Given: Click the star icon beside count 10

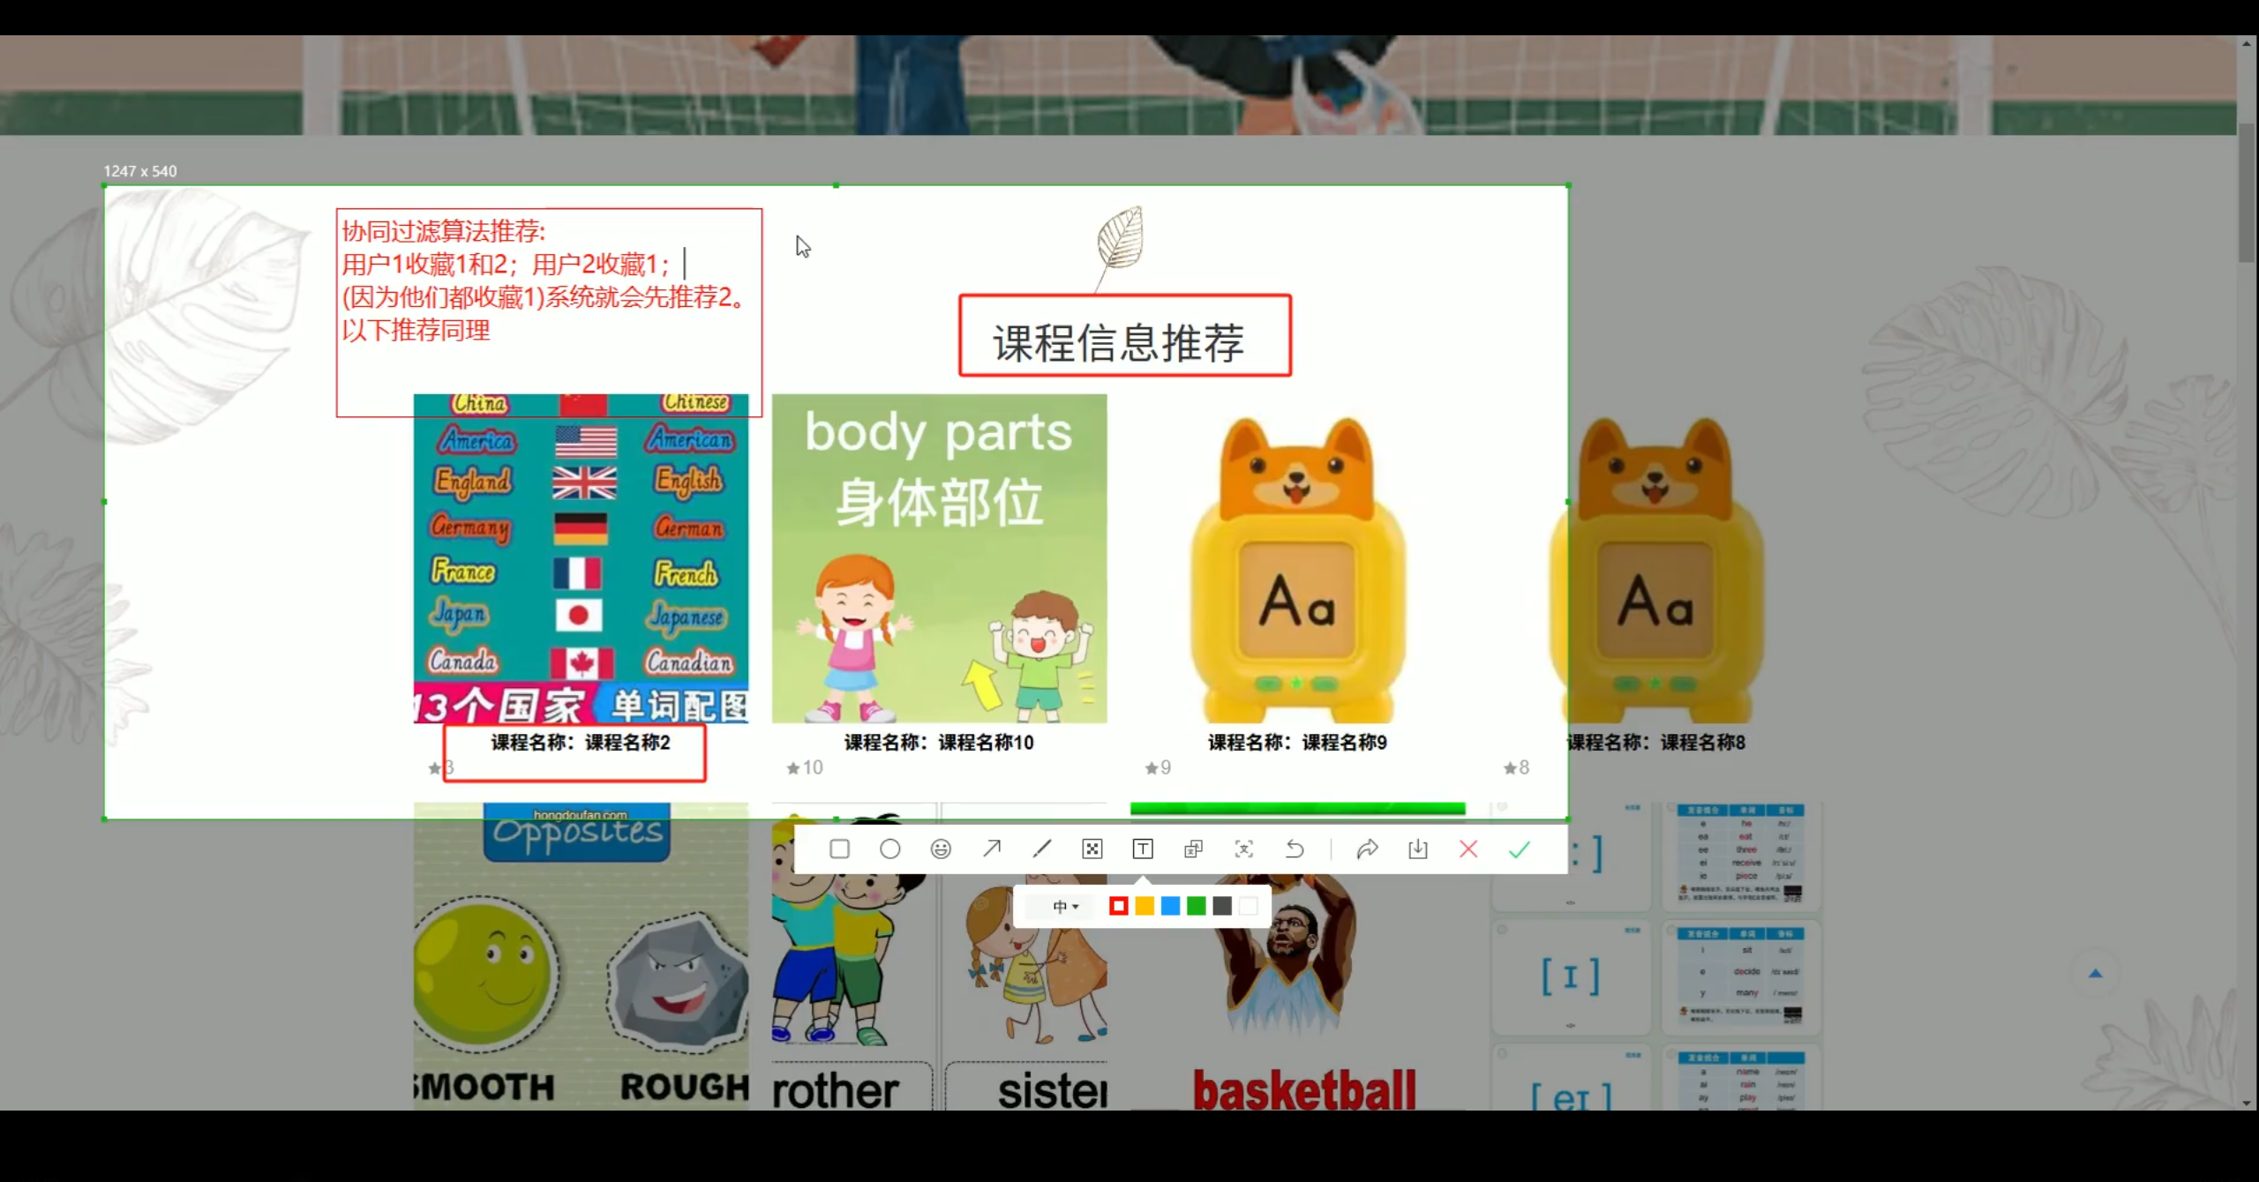Looking at the screenshot, I should [x=792, y=768].
